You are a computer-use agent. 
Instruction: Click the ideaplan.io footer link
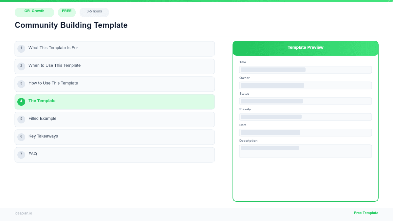[23, 213]
